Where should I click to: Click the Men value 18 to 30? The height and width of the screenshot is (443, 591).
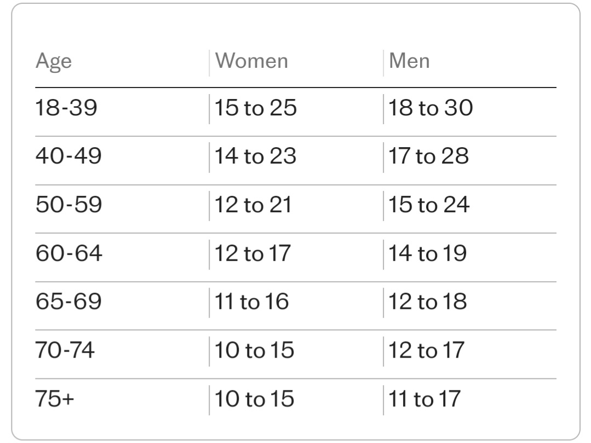point(431,108)
